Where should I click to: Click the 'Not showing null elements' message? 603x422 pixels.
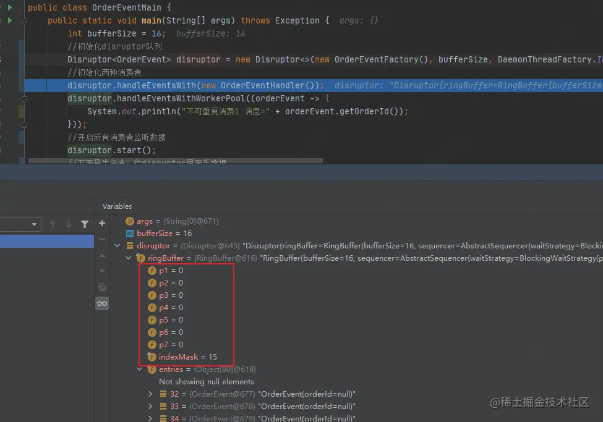pos(207,382)
